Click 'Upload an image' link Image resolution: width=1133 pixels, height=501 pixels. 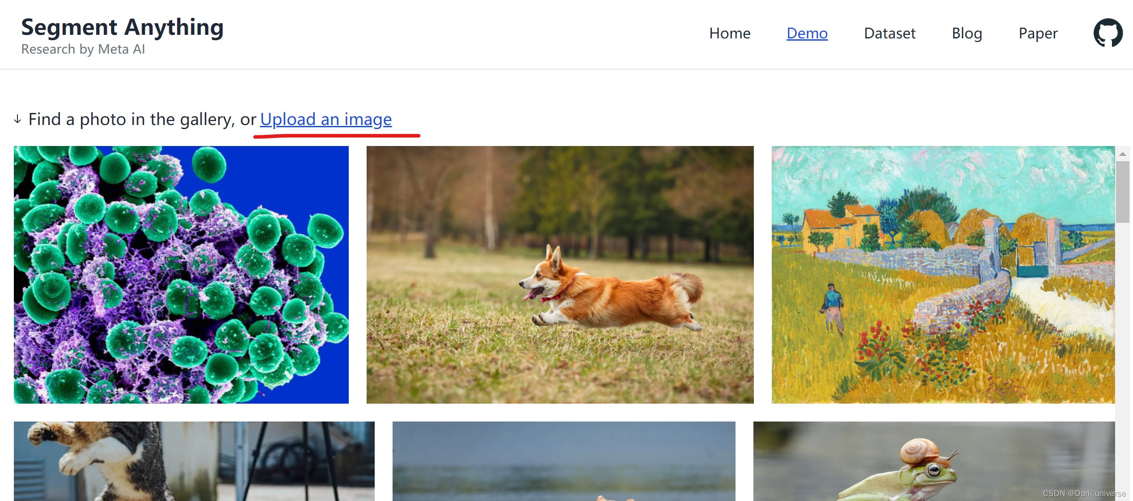[326, 119]
